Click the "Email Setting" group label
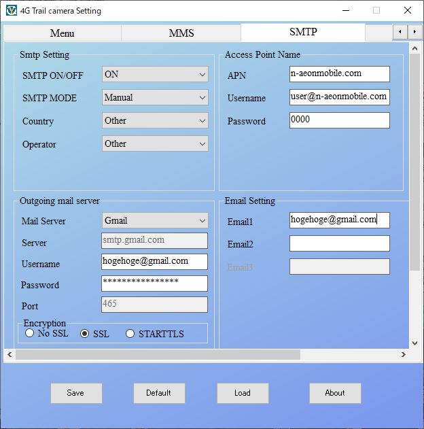 click(x=250, y=201)
